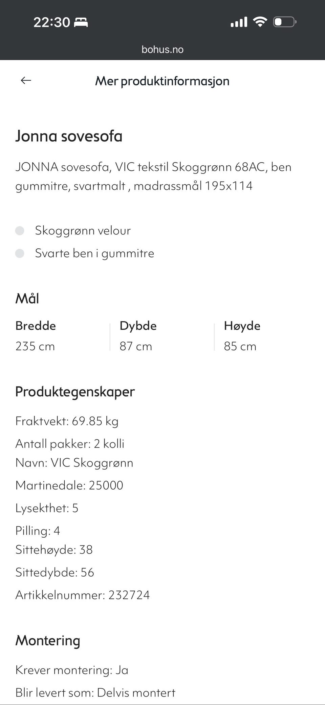
Task: Open the Produktegenskaper section
Action: pyautogui.click(x=75, y=392)
